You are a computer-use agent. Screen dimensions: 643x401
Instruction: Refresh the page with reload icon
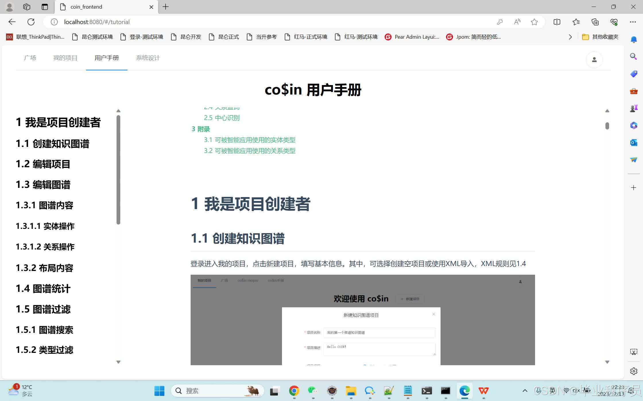coord(31,22)
